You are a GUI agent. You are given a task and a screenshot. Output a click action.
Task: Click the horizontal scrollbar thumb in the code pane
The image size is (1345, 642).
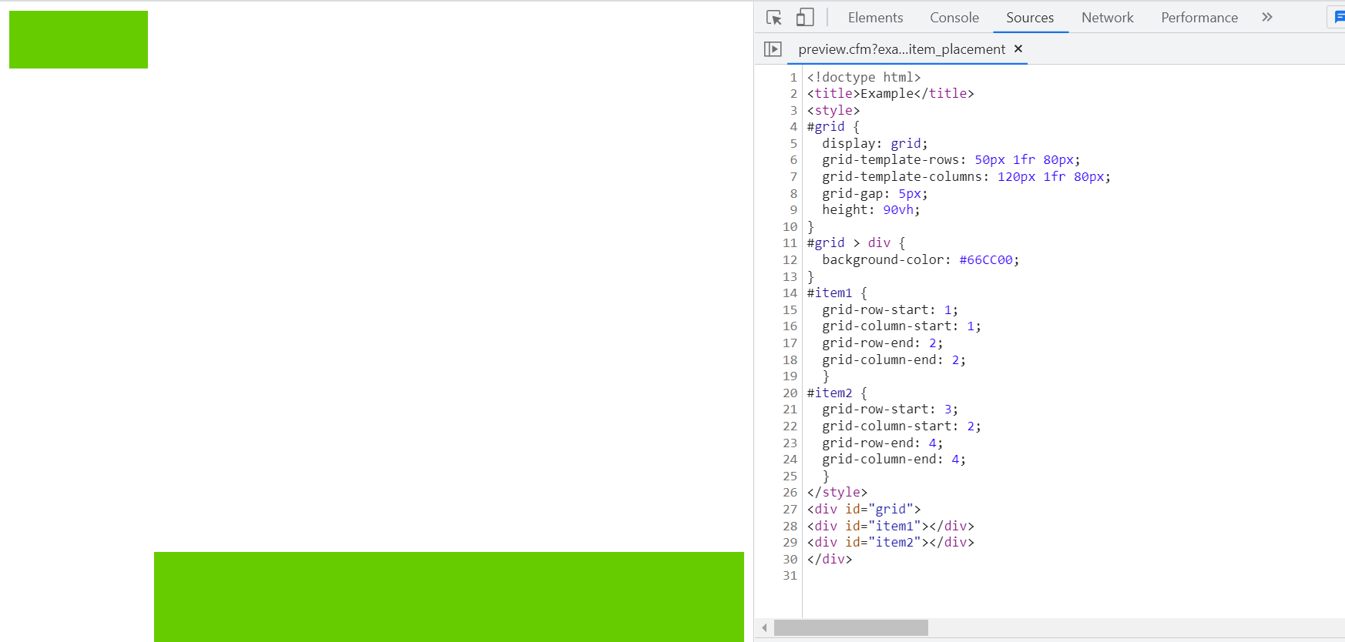pyautogui.click(x=850, y=628)
